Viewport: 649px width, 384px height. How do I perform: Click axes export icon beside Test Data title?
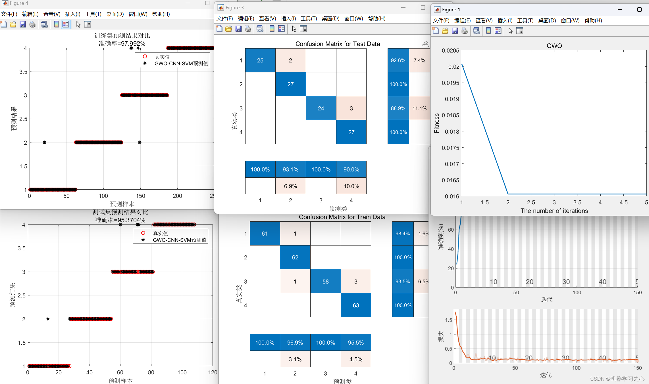pyautogui.click(x=425, y=44)
